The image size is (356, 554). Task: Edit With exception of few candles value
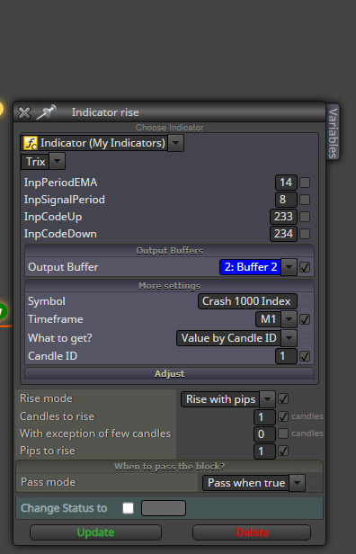264,433
